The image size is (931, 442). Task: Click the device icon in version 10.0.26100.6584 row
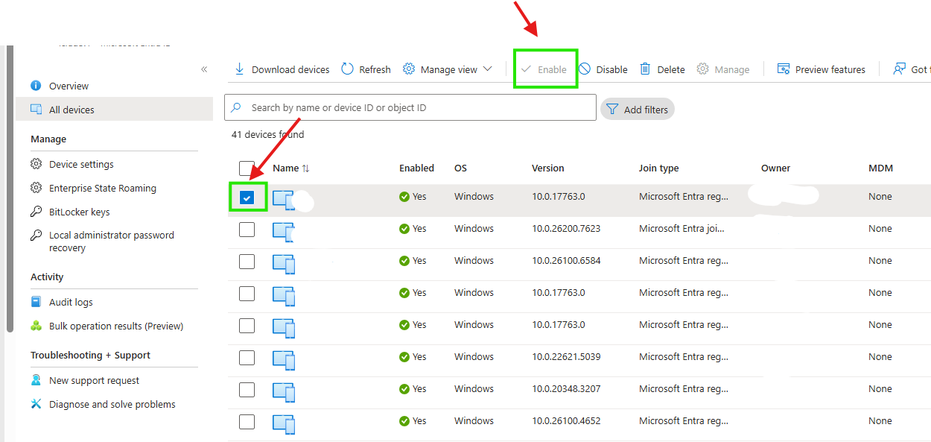pyautogui.click(x=284, y=264)
